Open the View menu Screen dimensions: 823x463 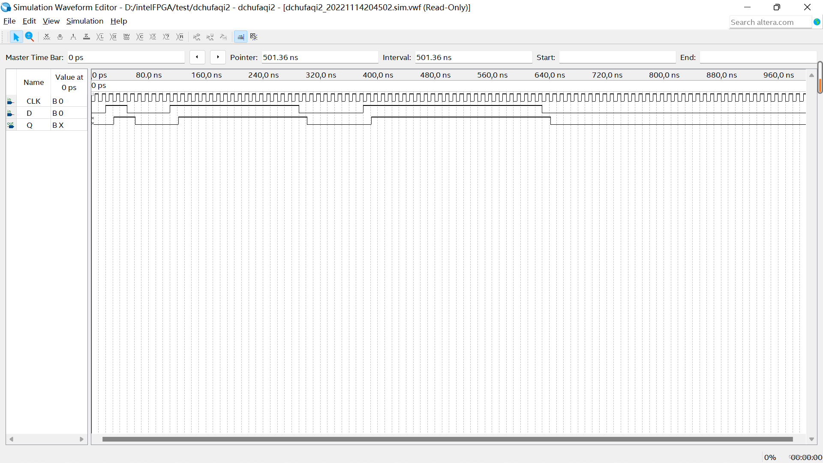click(51, 21)
